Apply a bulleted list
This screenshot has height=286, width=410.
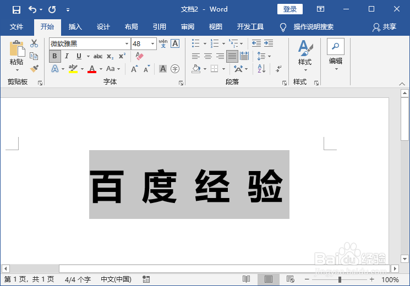pos(195,43)
